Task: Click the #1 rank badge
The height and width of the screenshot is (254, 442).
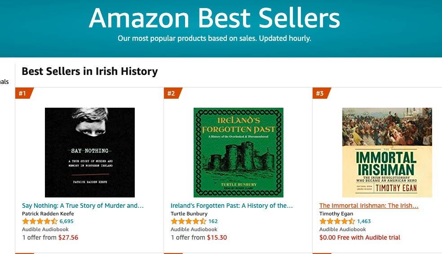Action: pos(23,93)
